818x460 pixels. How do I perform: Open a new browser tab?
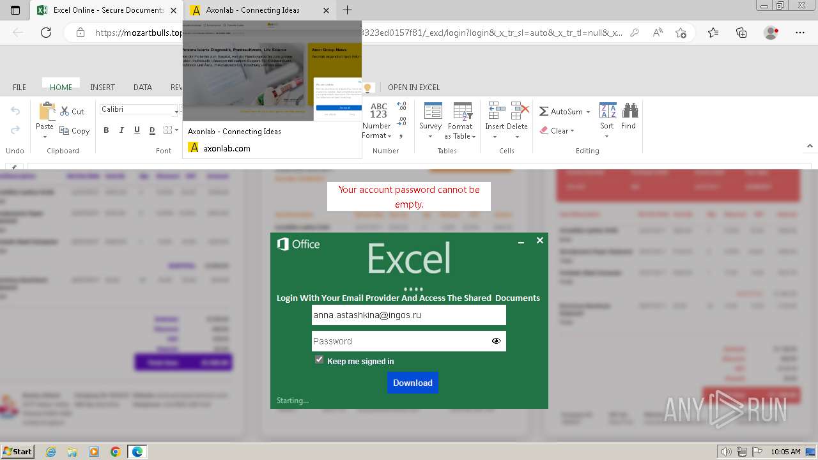[348, 10]
